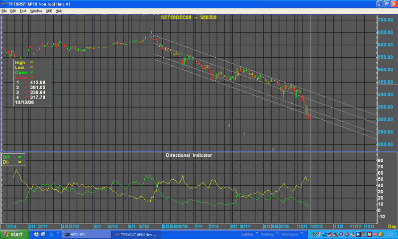The width and height of the screenshot is (398, 239).
Task: Click the Open label in data box
Action: tap(21, 73)
